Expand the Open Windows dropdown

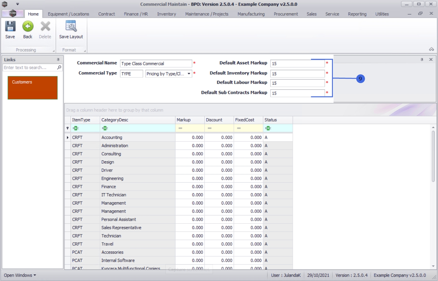click(x=20, y=275)
